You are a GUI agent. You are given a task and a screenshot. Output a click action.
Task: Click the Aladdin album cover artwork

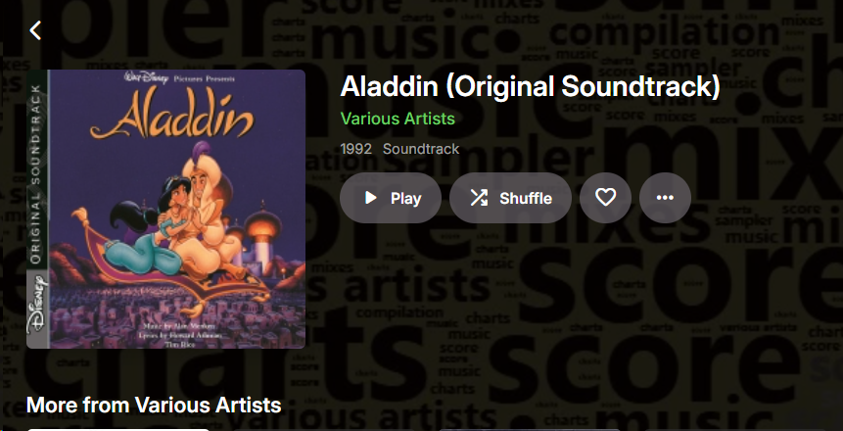(x=166, y=210)
